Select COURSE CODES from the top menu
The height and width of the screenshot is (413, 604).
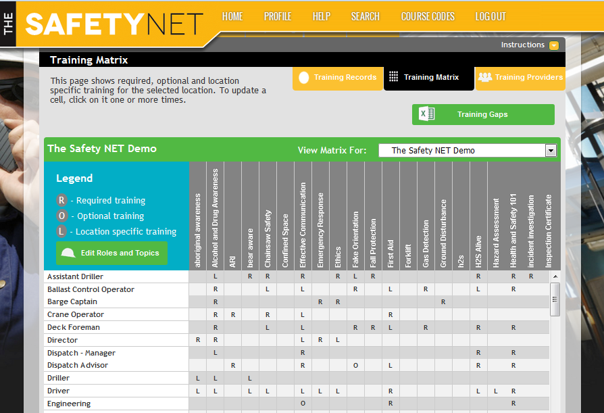[428, 16]
